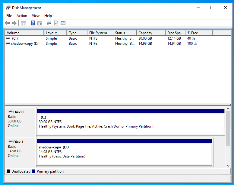This screenshot has width=234, height=185.
Task: Sort by the File System column header
Action: click(100, 33)
